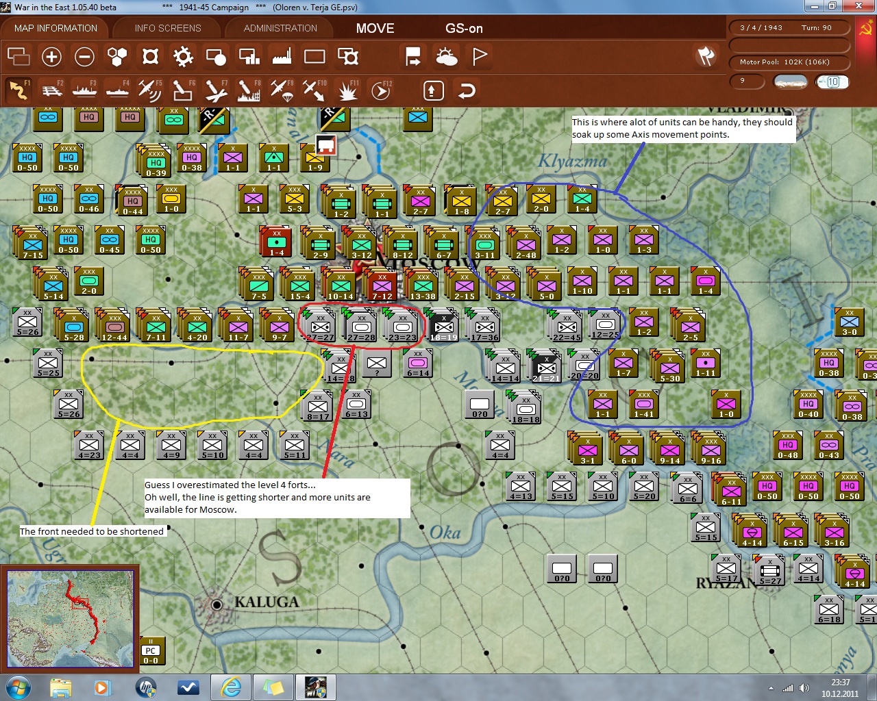
Task: Select the German 27=27 unit counter
Action: [320, 326]
